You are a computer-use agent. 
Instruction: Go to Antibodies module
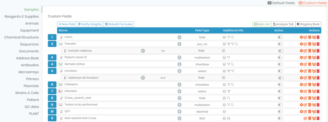(x=30, y=65)
